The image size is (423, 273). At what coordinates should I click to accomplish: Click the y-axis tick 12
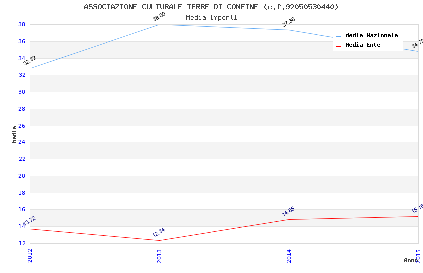coord(22,243)
